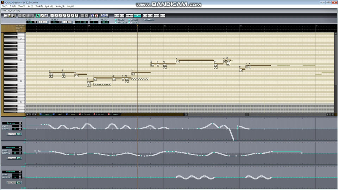Toggle the PHONEME display indicator
Viewport: 338px width, 190px height.
[116, 23]
